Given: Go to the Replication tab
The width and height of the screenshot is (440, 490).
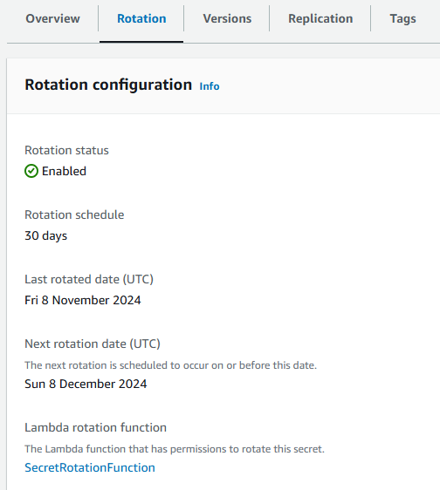Looking at the screenshot, I should click(320, 19).
